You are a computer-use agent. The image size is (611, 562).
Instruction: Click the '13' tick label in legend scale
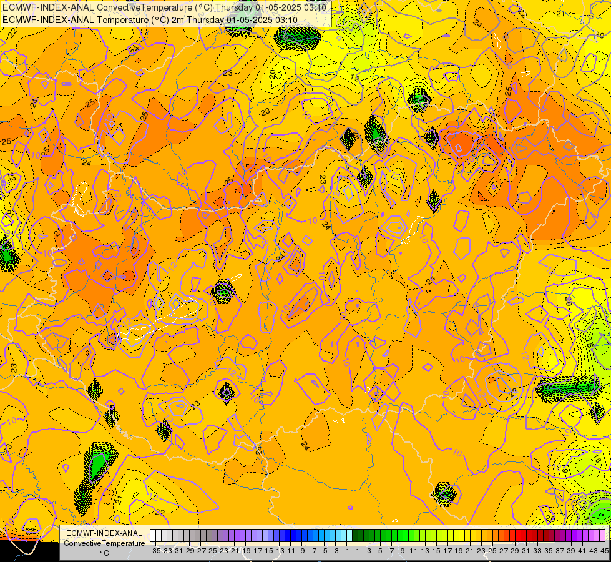pos(425,551)
